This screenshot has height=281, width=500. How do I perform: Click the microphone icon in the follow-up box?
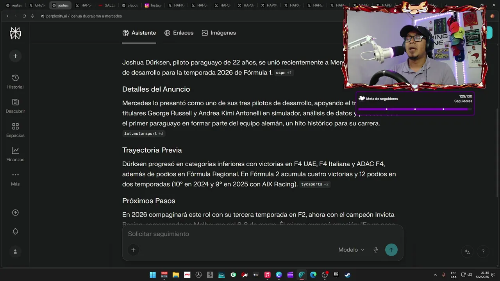point(376,250)
